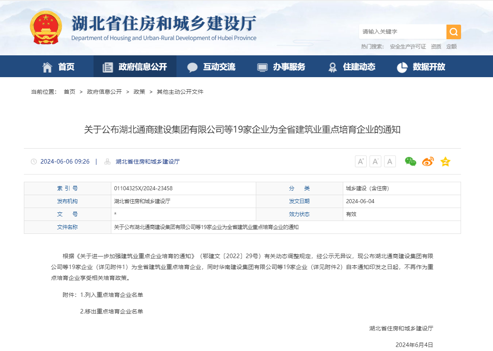Decrease font size with A- button
The height and width of the screenshot is (351, 493).
(375, 162)
